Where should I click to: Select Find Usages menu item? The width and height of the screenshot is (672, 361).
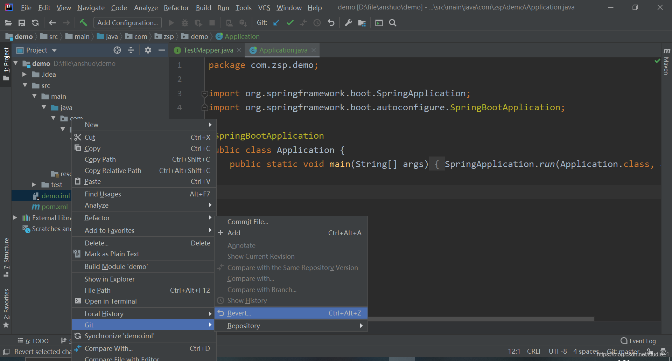point(144,194)
